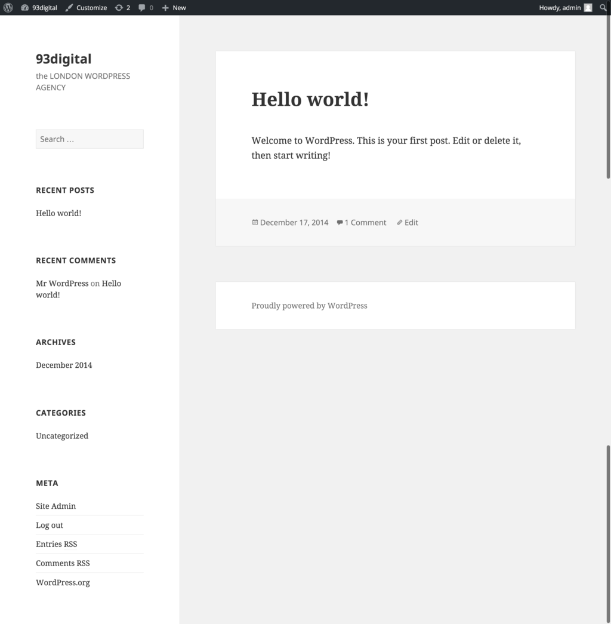View the December 2014 archive
Image resolution: width=611 pixels, height=624 pixels.
64,365
